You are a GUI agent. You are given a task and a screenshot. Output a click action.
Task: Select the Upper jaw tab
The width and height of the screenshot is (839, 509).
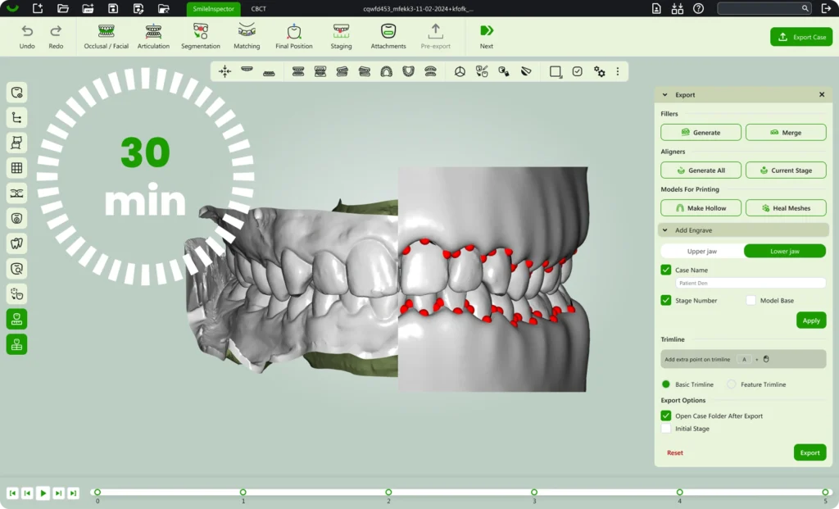(702, 252)
